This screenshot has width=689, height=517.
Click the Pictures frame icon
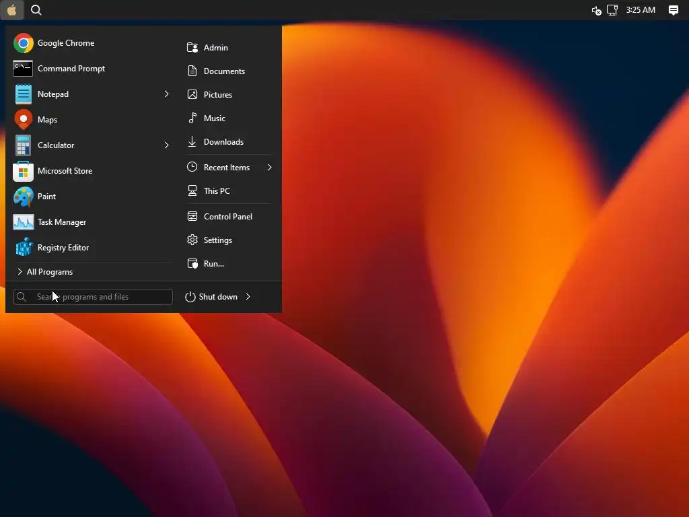pos(192,94)
